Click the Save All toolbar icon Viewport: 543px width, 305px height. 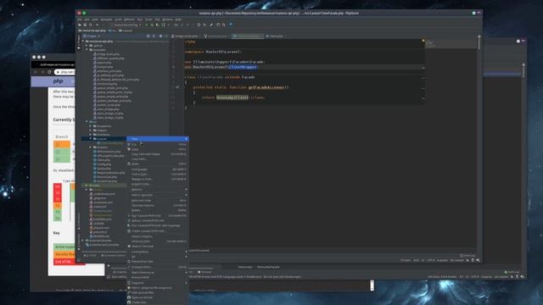[85, 25]
